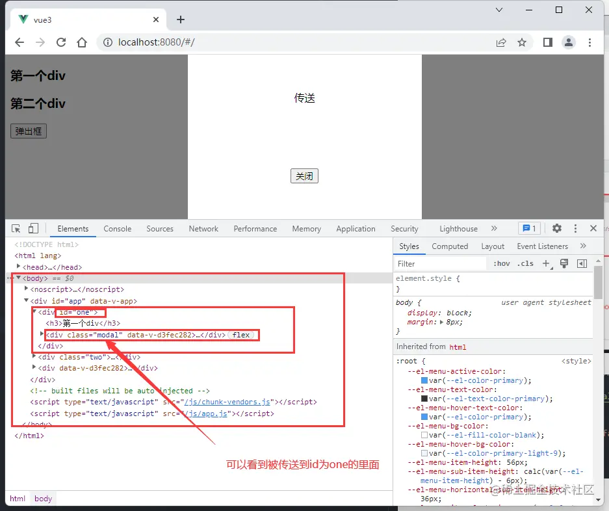Open the chunk-vendors.js script link
609x511 pixels.
(x=227, y=402)
